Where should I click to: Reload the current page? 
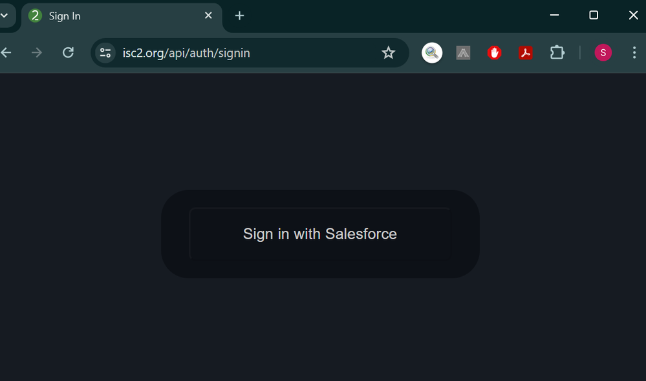[68, 52]
